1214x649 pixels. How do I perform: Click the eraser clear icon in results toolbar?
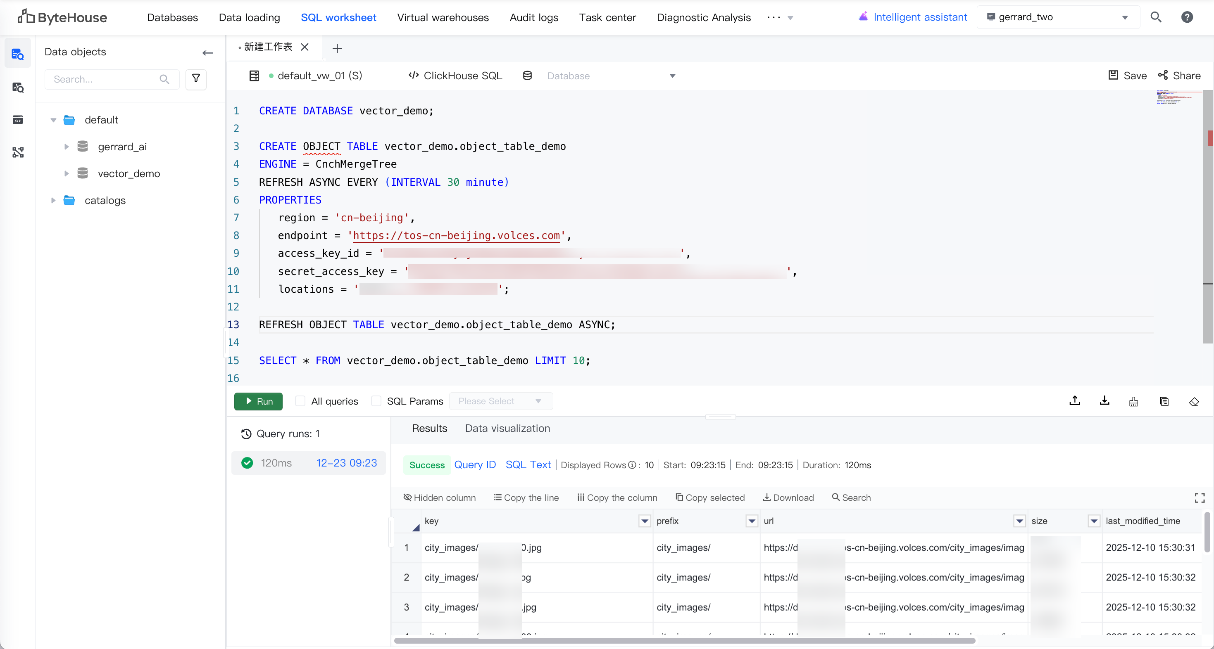1193,401
